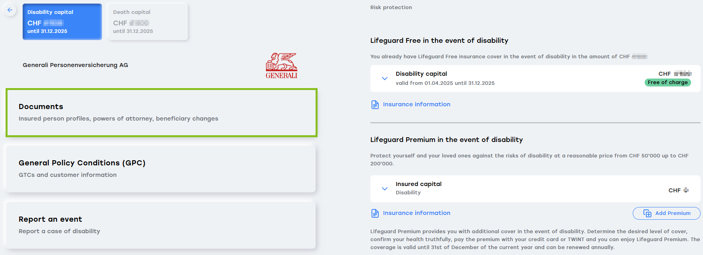Viewport: 703px width, 255px height.
Task: Select the Disability capital tab
Action: tap(62, 22)
